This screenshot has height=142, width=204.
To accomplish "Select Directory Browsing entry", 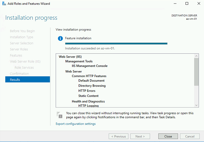I will click(x=92, y=86).
